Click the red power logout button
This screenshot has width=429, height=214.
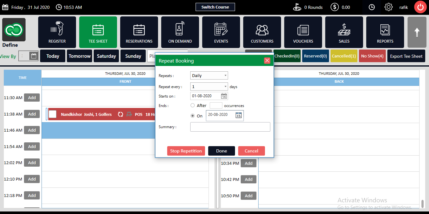420,7
